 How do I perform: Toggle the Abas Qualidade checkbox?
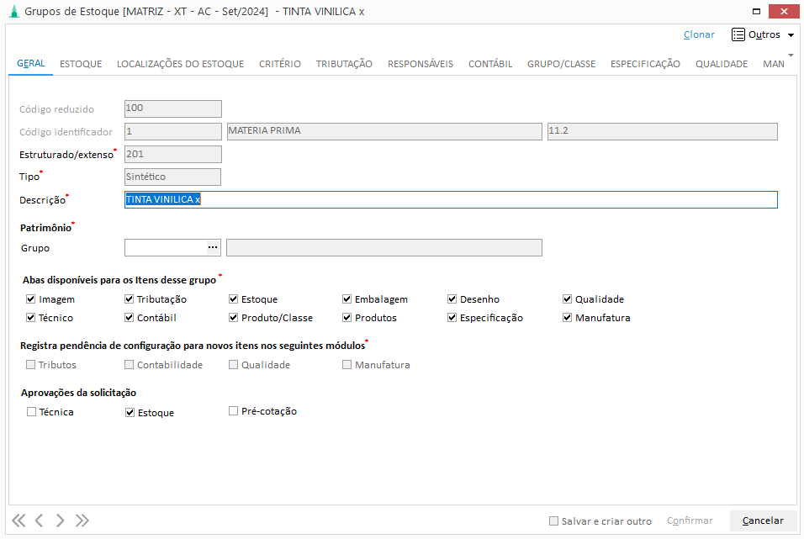pos(567,299)
